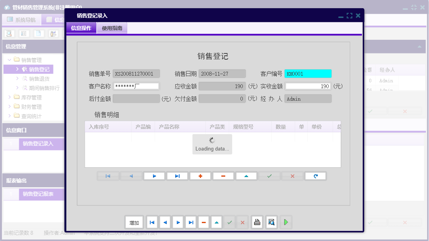Switch to the 使用指南 tab

pyautogui.click(x=112, y=28)
